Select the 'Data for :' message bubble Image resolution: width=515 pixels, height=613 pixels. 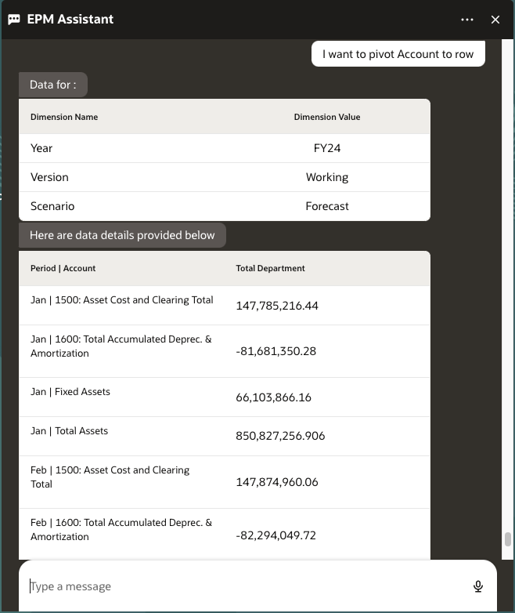click(52, 85)
